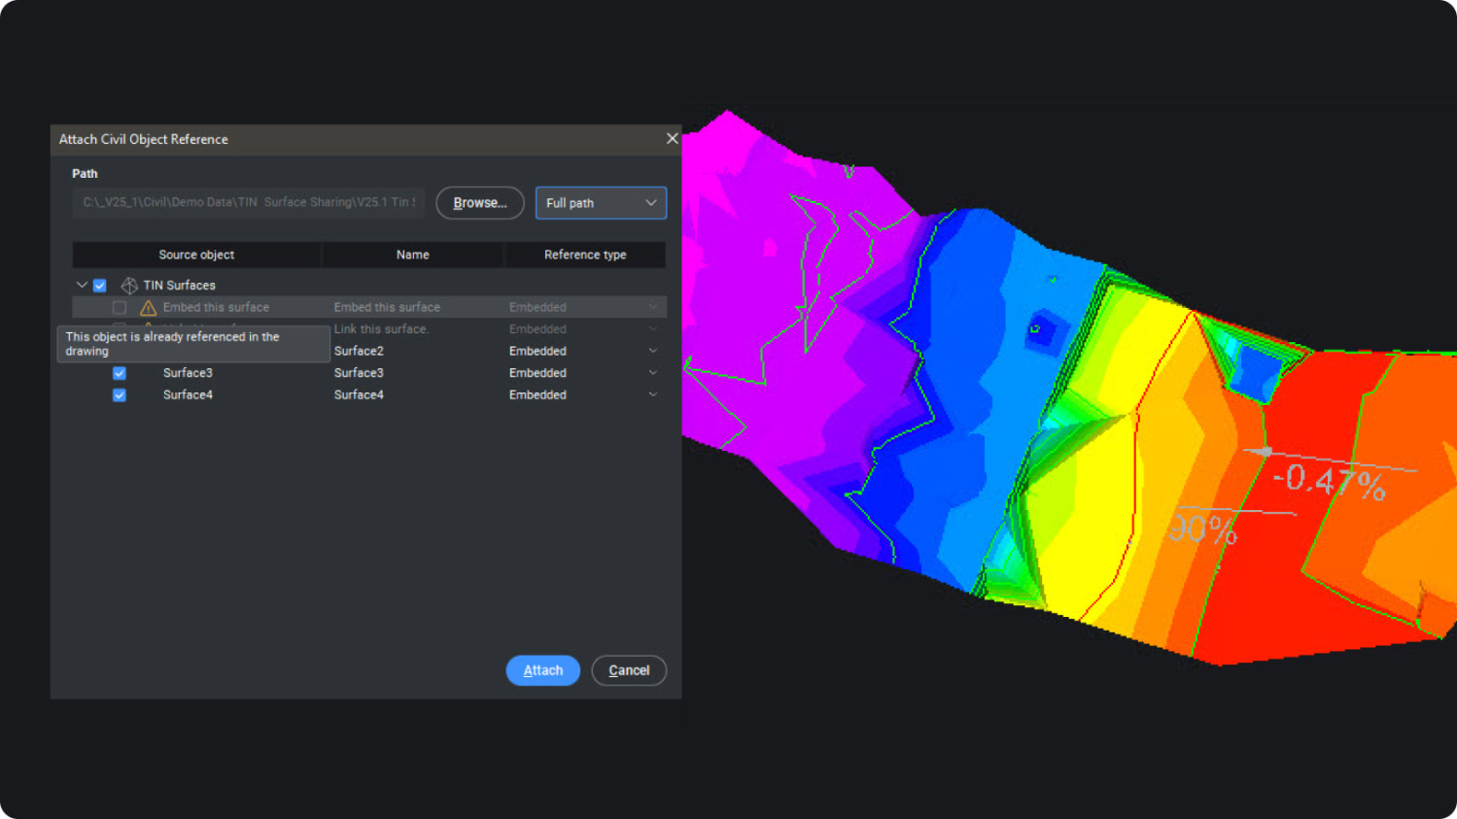Open the Full path type dropdown
The image size is (1457, 819).
(601, 203)
